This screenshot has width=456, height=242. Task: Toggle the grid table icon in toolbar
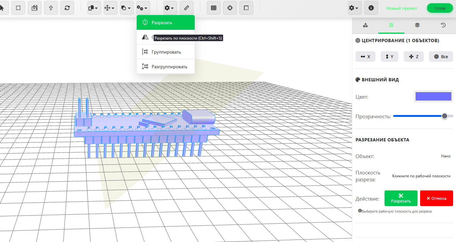[x=214, y=8]
